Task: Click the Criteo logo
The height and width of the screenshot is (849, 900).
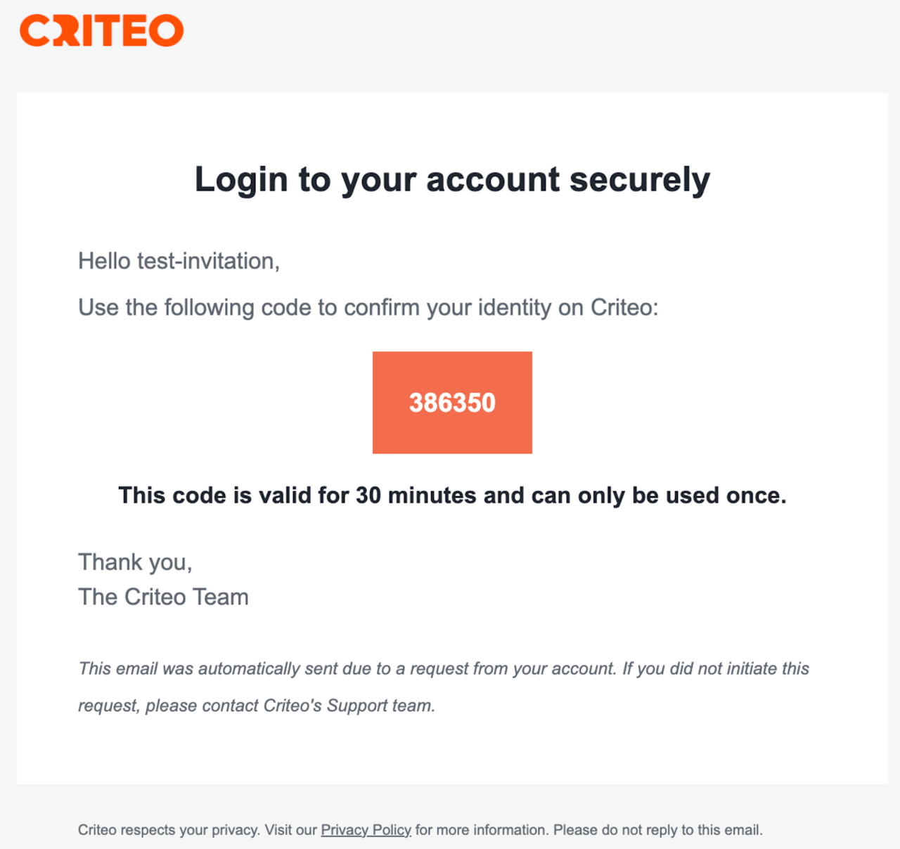Action: [101, 31]
